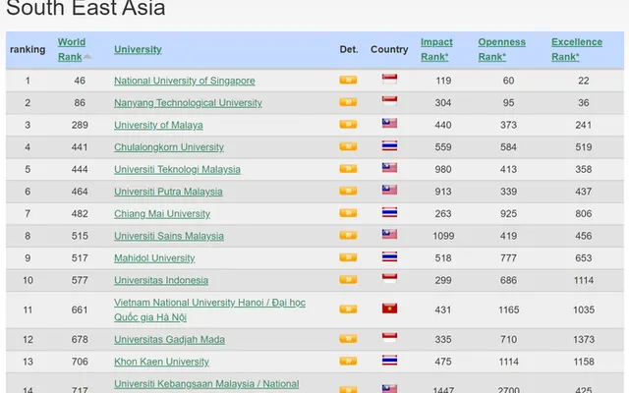Open Universitas Gadjah Mada link

169,340
